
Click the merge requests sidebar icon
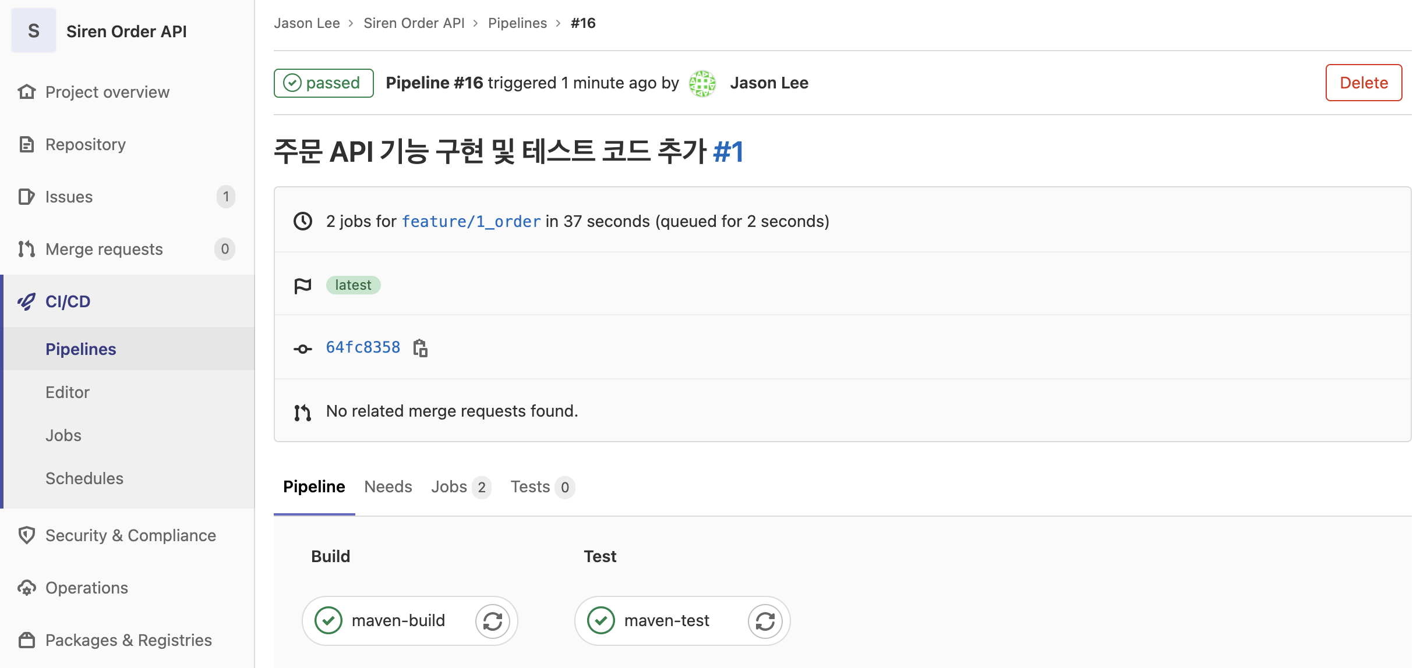[26, 248]
